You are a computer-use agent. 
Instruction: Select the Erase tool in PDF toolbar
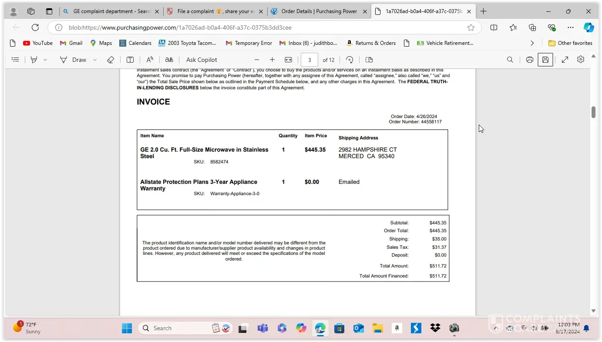click(x=111, y=60)
